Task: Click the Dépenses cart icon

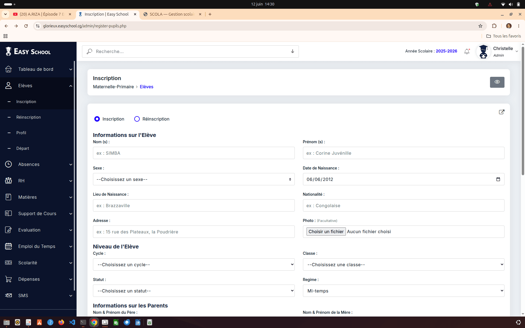Action: point(8,279)
